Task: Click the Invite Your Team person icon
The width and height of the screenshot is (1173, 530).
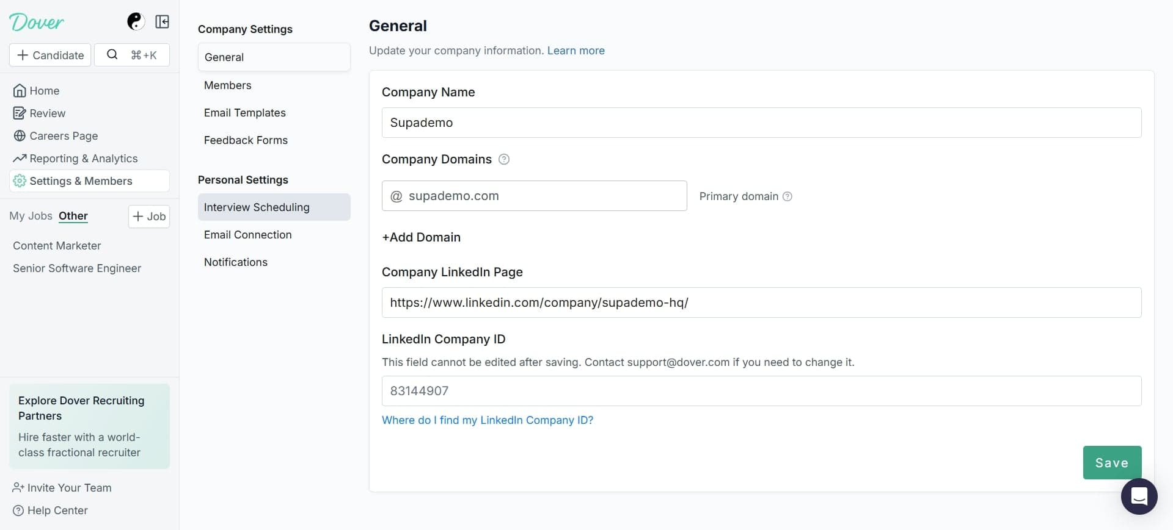Action: tap(18, 488)
